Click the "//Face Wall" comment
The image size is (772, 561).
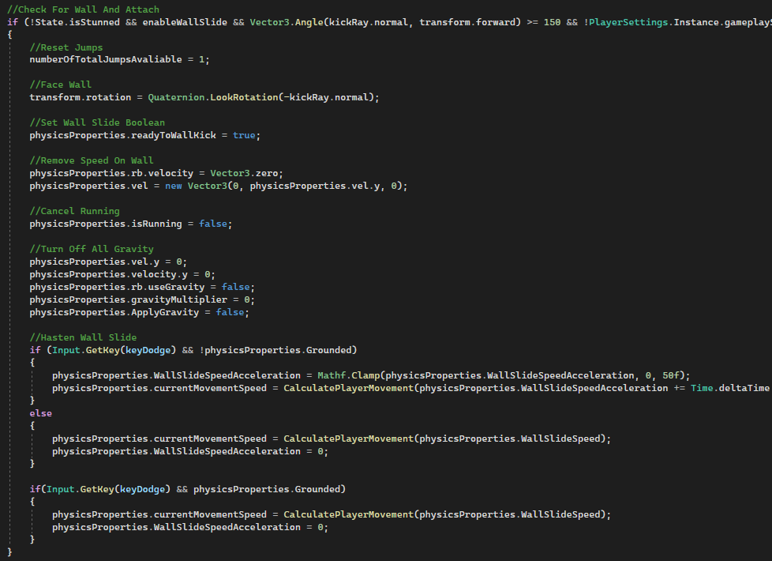pyautogui.click(x=61, y=85)
